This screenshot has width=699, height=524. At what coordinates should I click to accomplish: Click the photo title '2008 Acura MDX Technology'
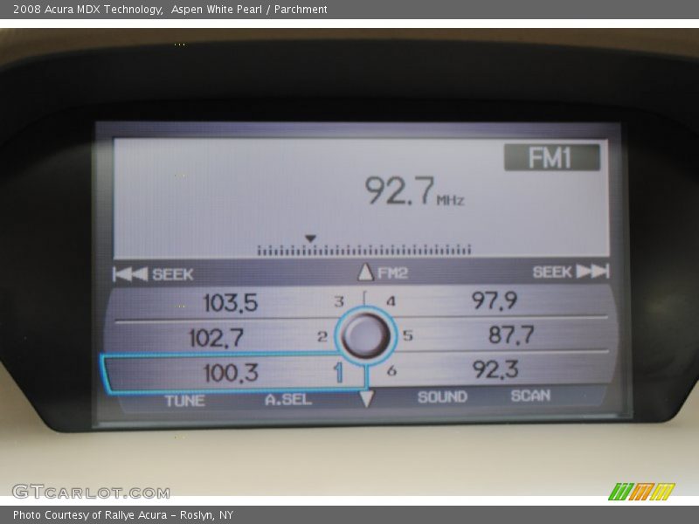88,9
